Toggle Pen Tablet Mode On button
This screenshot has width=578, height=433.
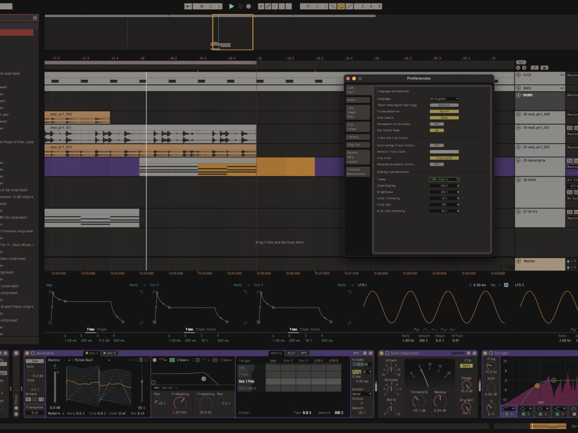point(436,130)
